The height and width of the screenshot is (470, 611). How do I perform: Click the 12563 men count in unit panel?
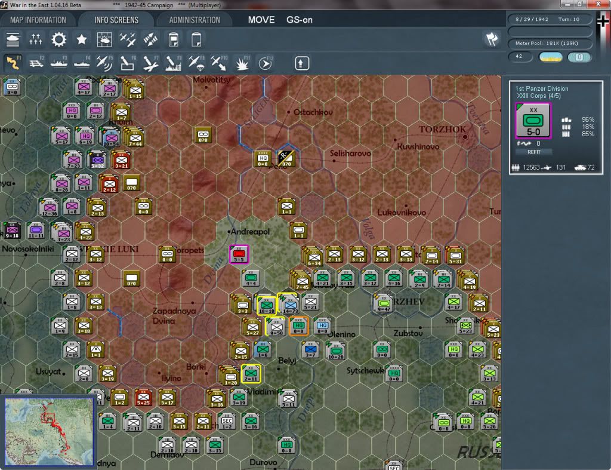(x=531, y=167)
